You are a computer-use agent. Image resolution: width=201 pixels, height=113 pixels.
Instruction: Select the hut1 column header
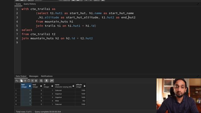(x=26, y=86)
